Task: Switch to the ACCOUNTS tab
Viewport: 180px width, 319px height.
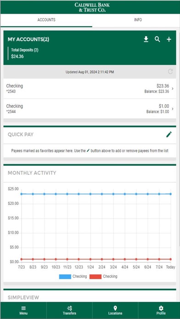Action: pyautogui.click(x=46, y=20)
